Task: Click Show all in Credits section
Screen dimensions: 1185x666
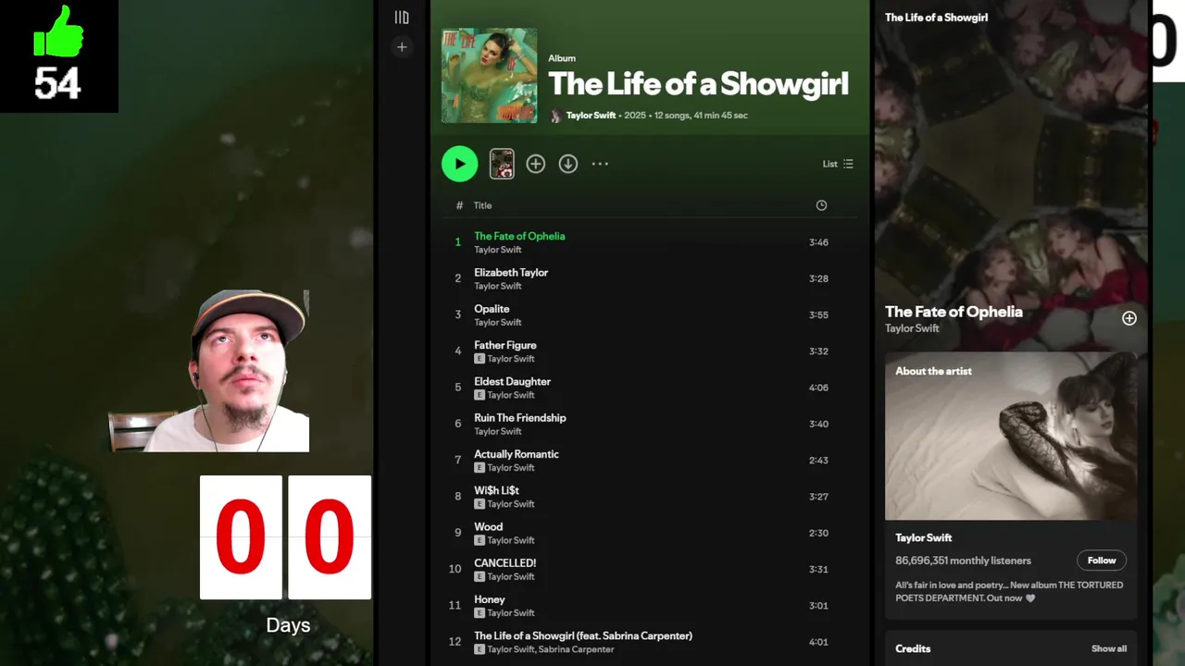Action: click(1109, 648)
